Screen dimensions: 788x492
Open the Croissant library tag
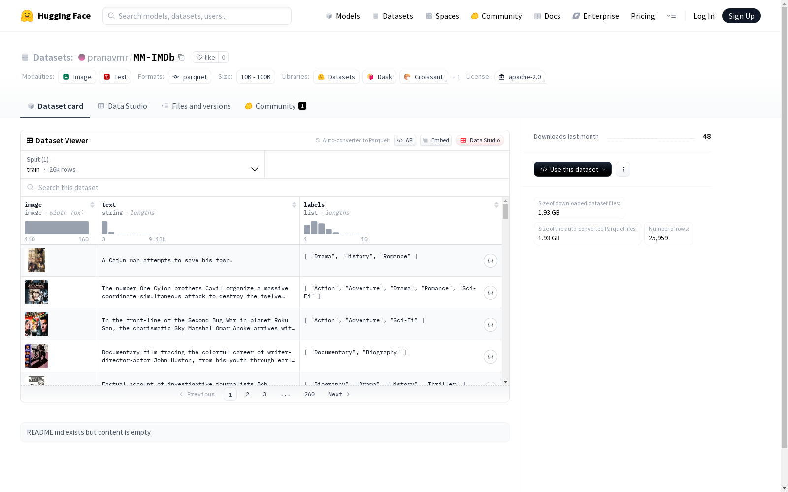tap(424, 77)
